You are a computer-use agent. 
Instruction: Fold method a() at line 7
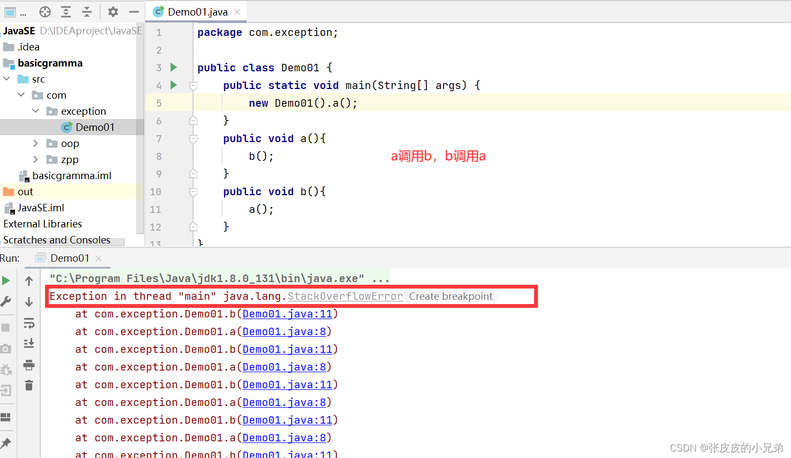click(x=194, y=138)
